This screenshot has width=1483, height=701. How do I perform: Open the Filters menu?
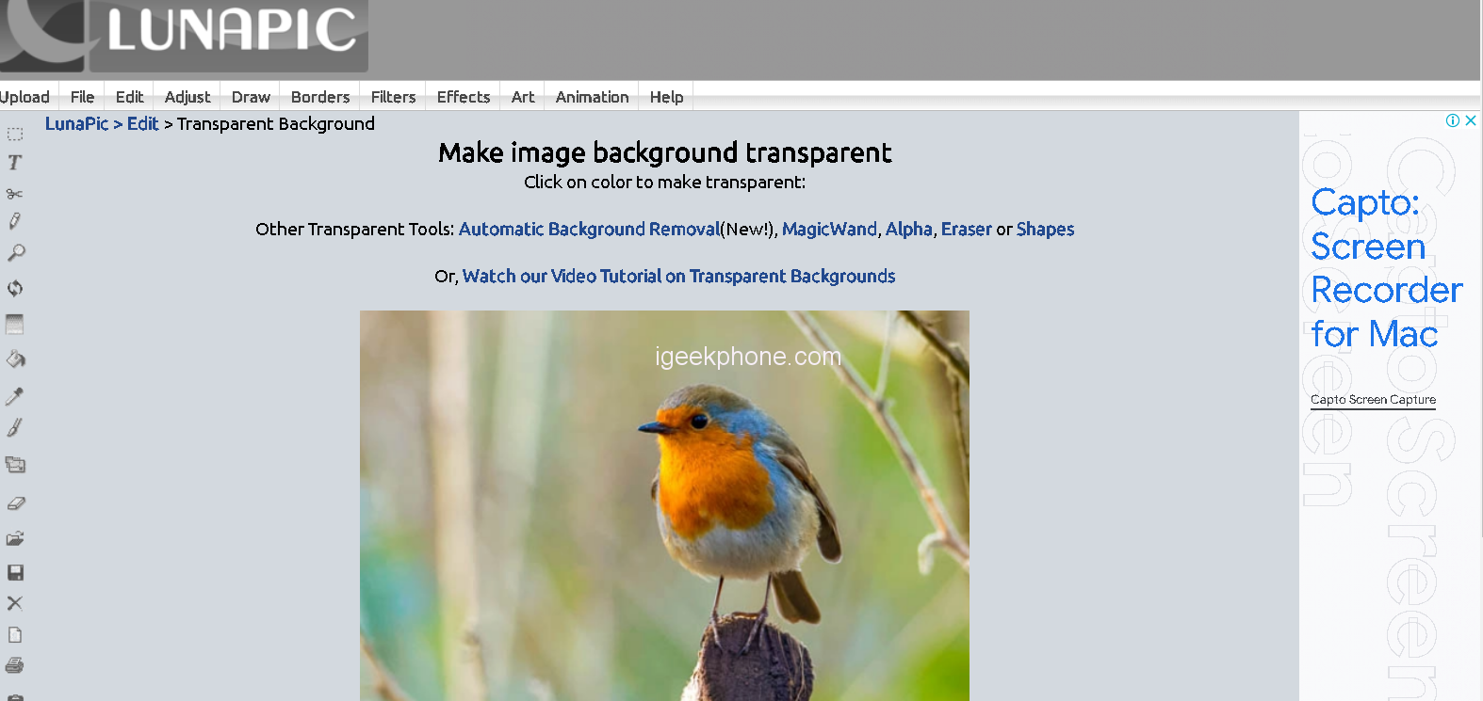point(393,97)
